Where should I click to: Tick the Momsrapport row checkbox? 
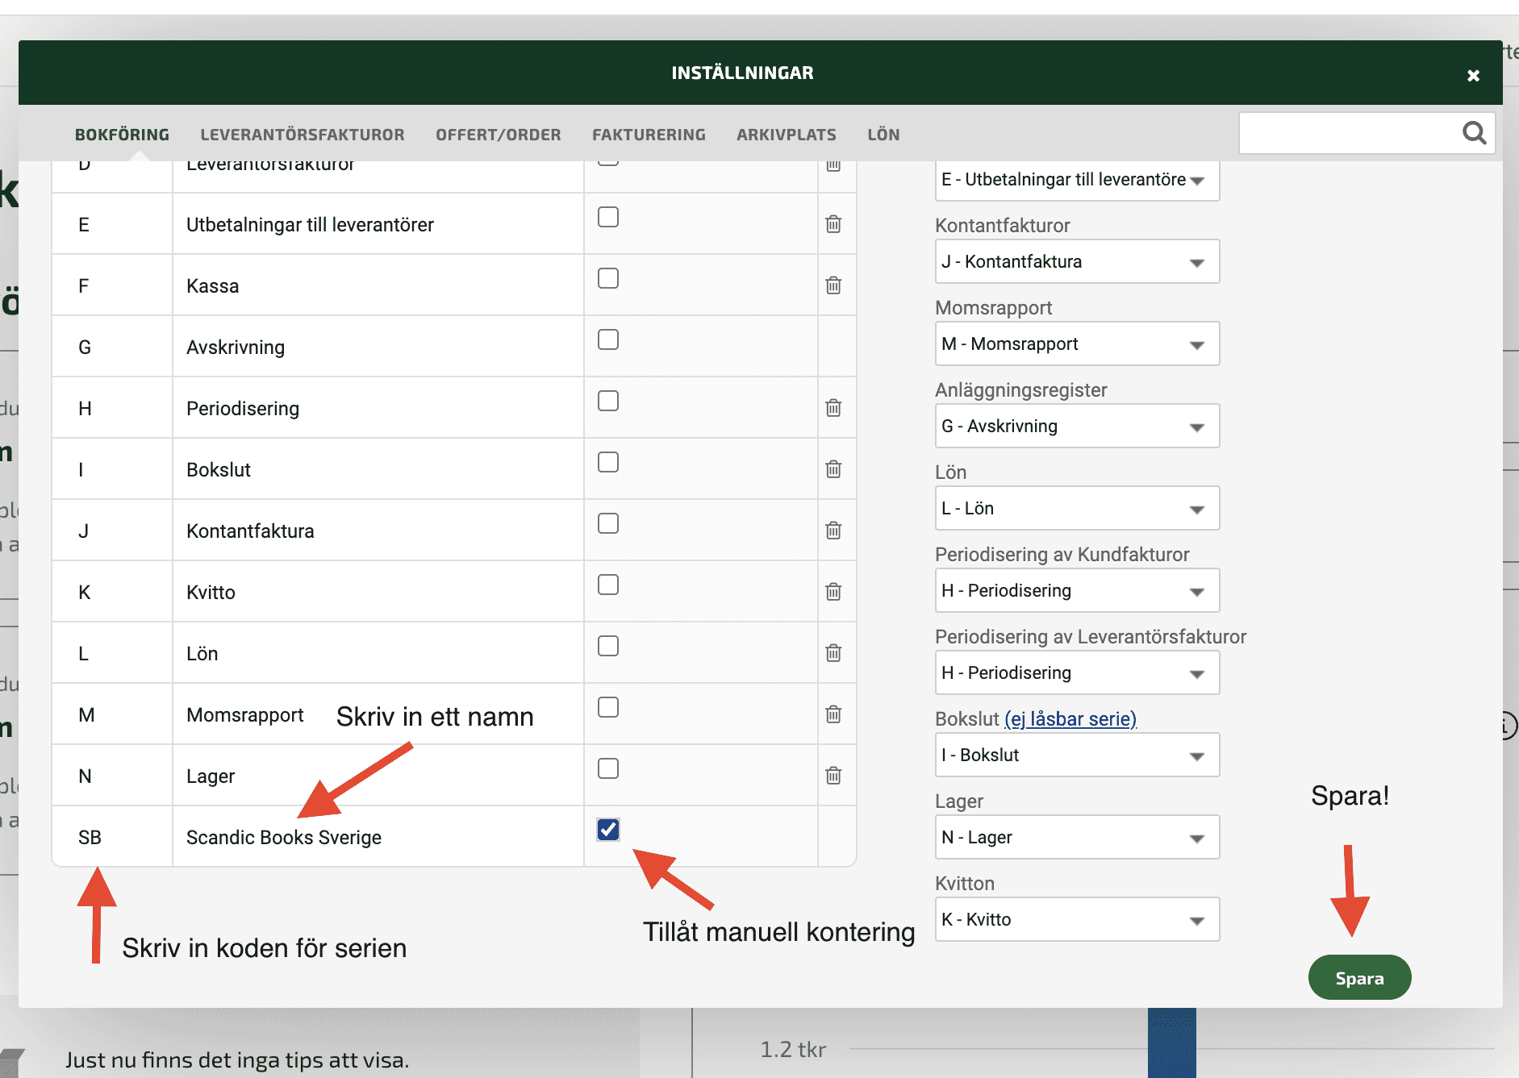pos(608,707)
